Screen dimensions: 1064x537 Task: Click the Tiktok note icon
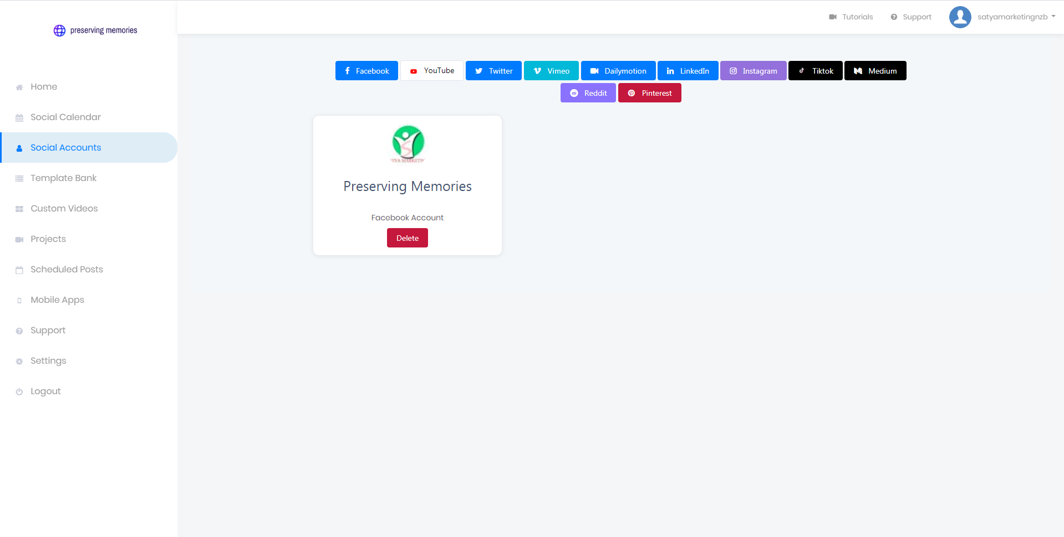801,71
